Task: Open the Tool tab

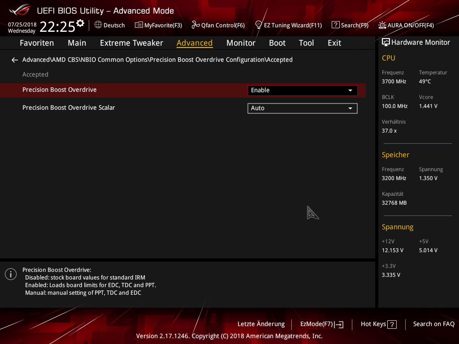Action: pyautogui.click(x=306, y=43)
